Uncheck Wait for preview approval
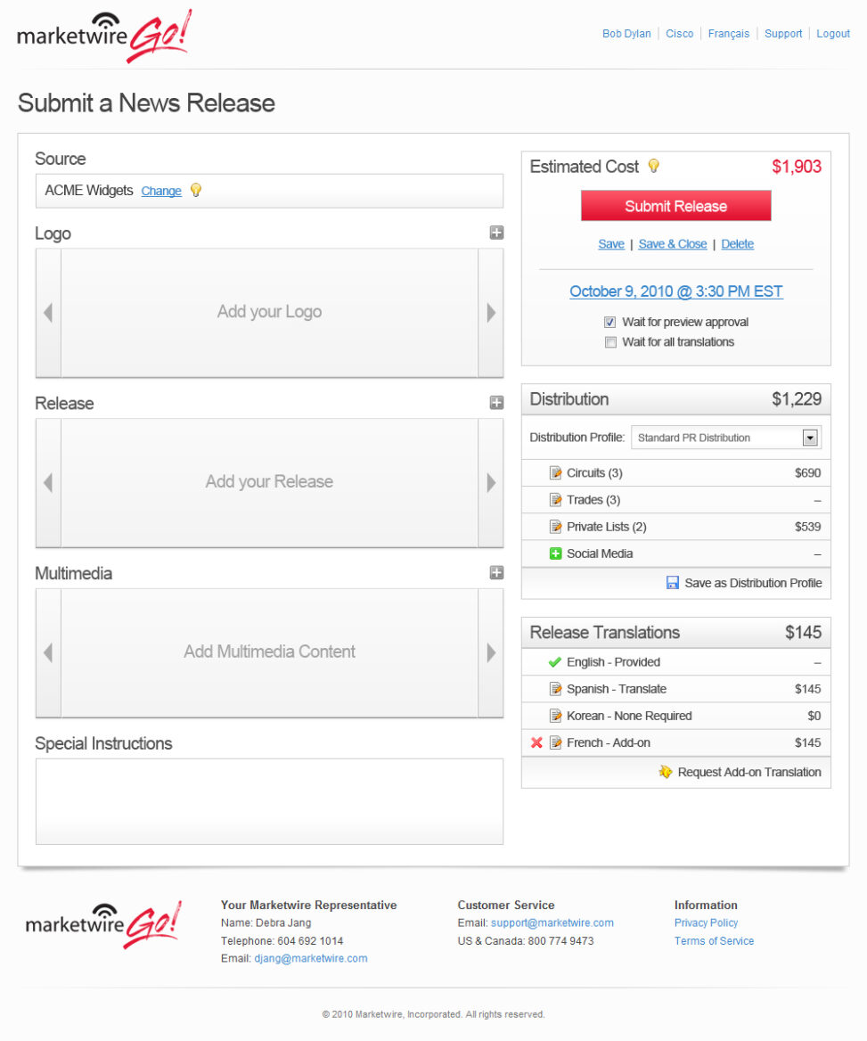 (x=610, y=323)
